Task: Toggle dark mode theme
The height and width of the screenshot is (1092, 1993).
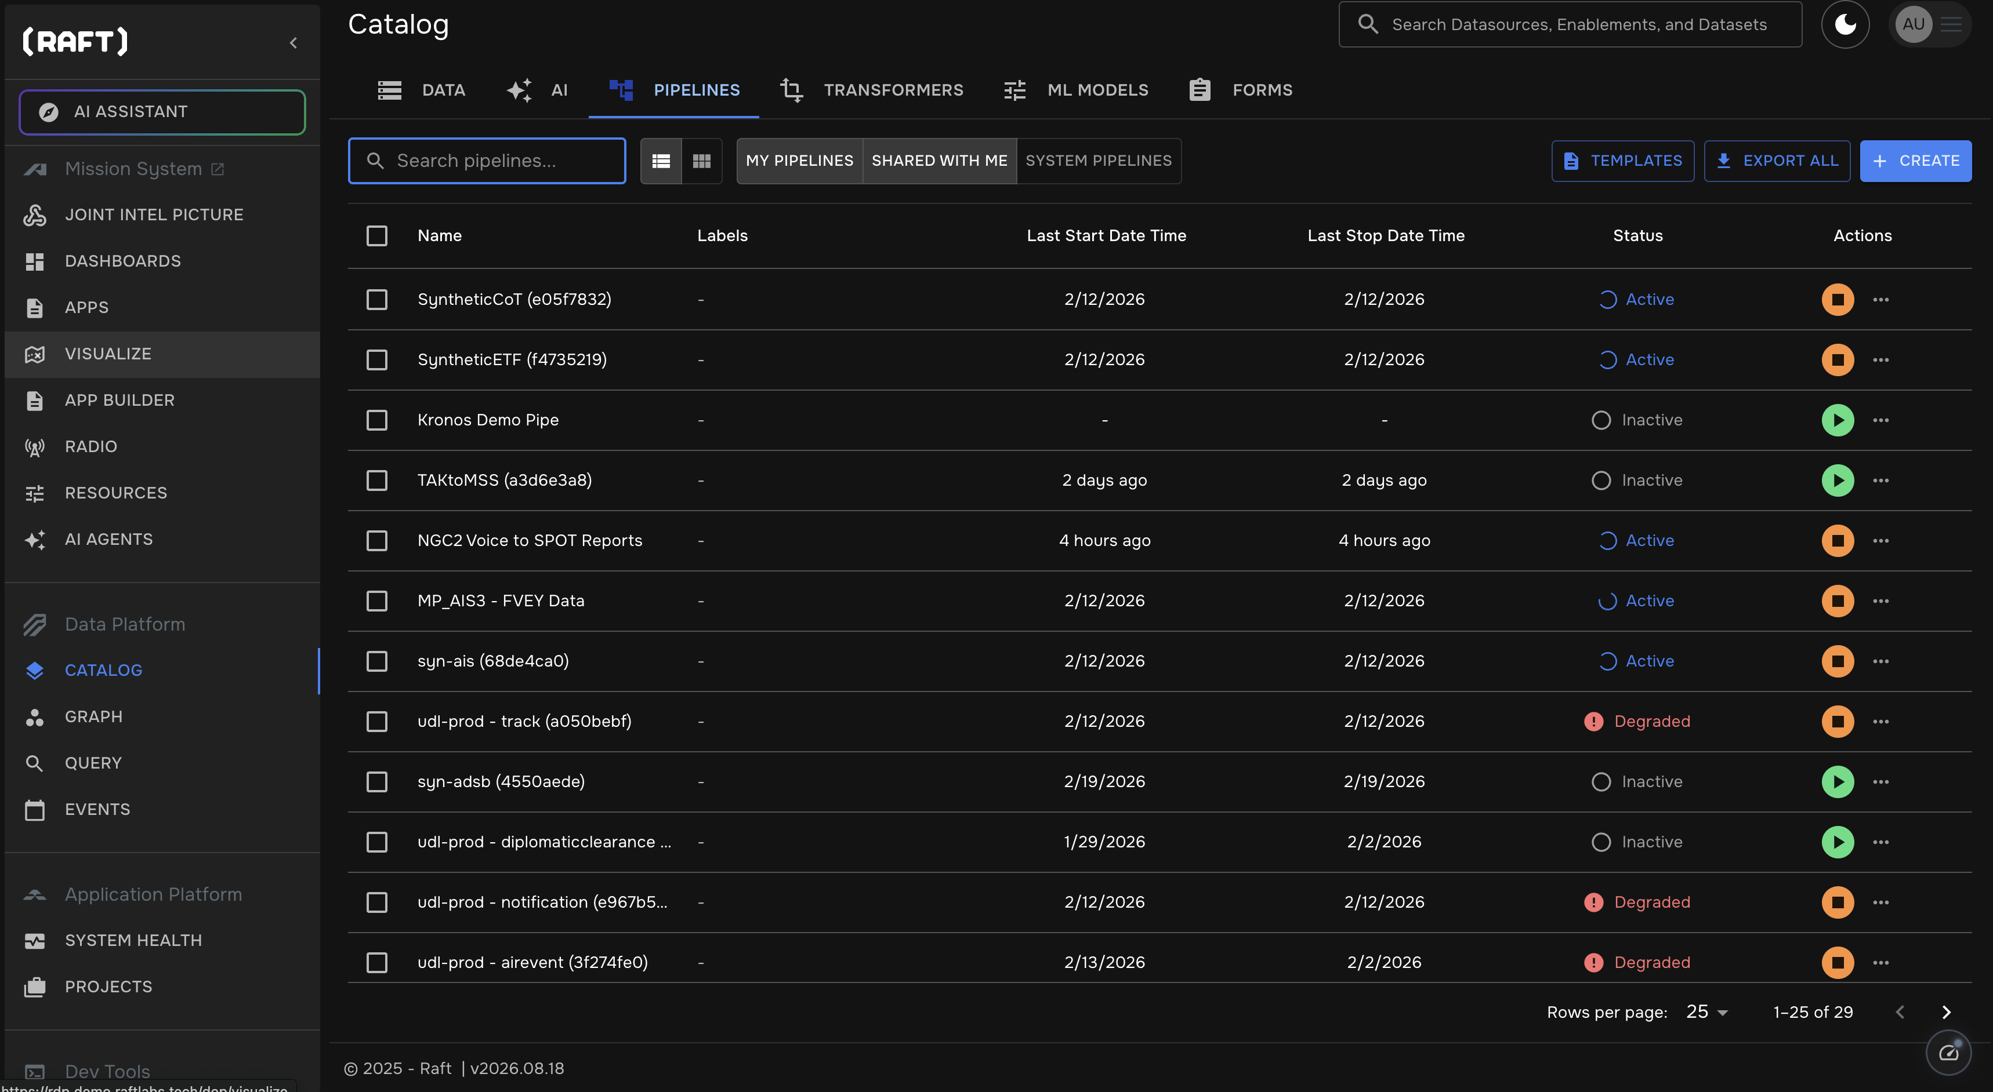Action: [1845, 25]
